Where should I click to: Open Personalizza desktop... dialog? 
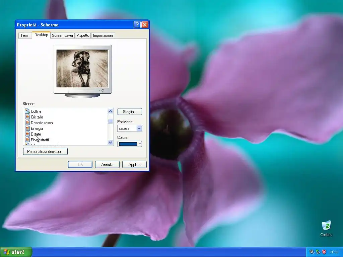(x=45, y=152)
